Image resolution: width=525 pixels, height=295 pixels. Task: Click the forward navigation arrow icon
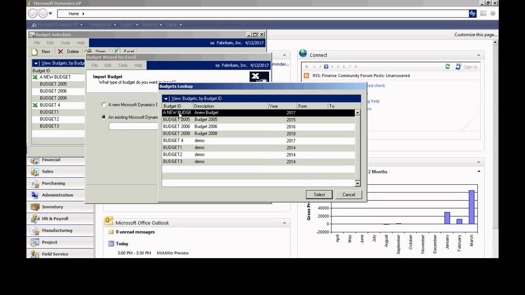(x=43, y=14)
